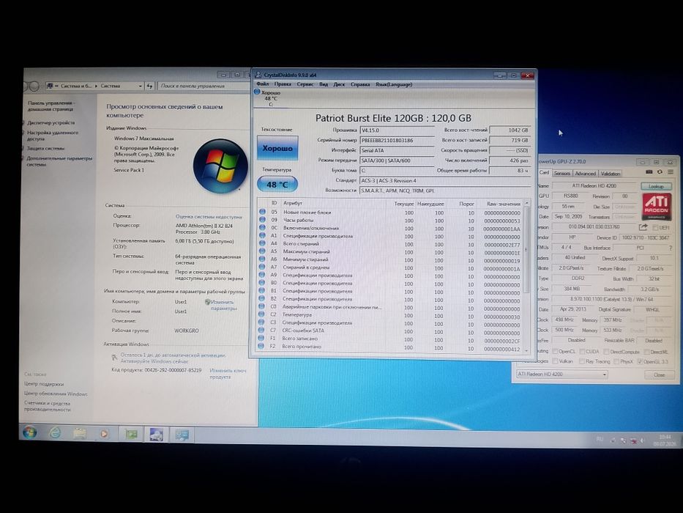
Task: Click status circle of attribute A7 Стираний в среднем
Action: coord(262,267)
